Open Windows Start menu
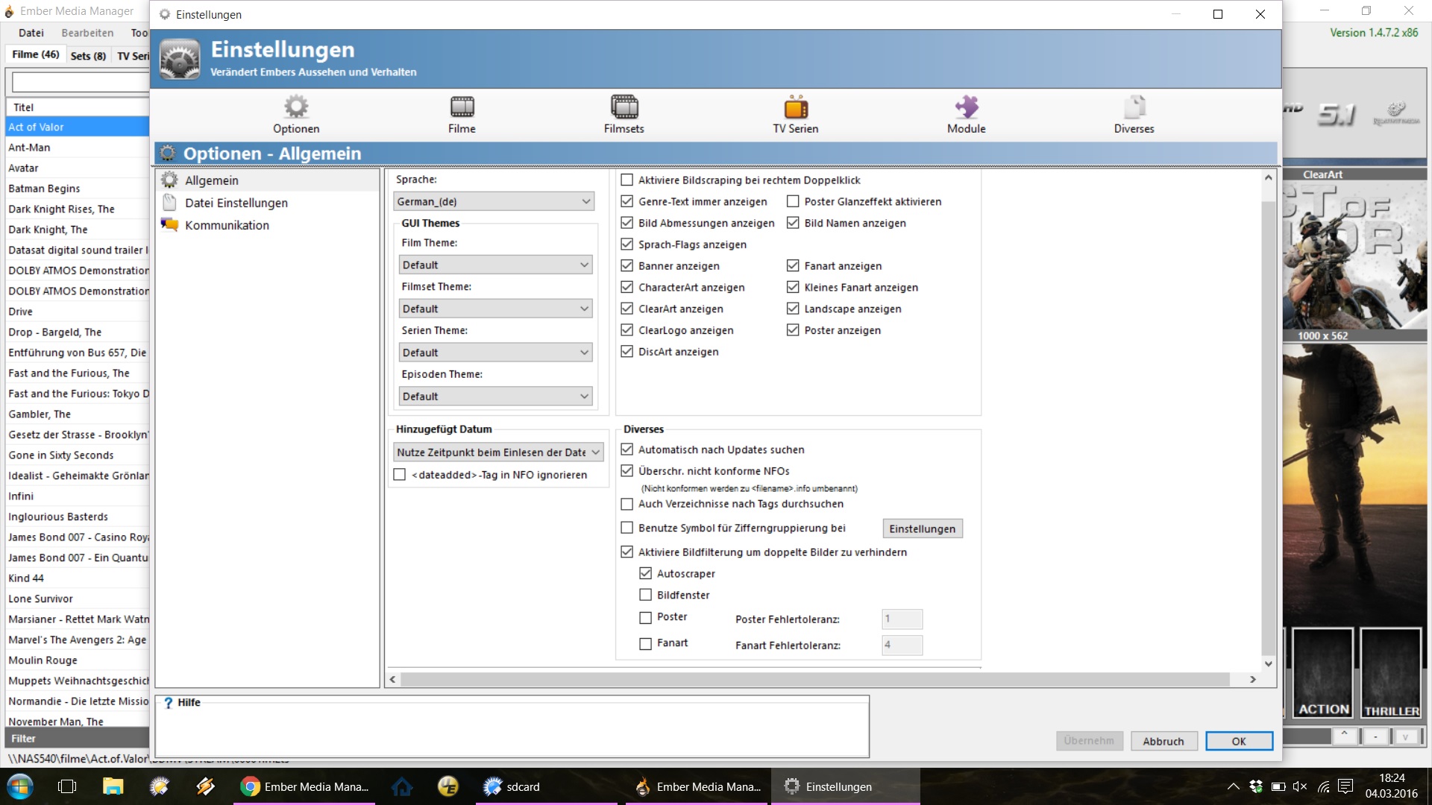The width and height of the screenshot is (1432, 805). 20,786
